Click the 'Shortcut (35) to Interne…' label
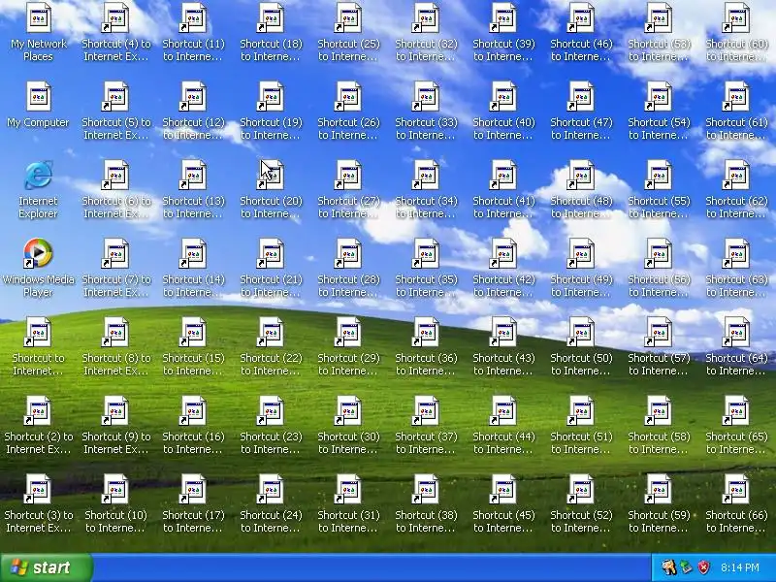This screenshot has width=776, height=582. coord(427,285)
